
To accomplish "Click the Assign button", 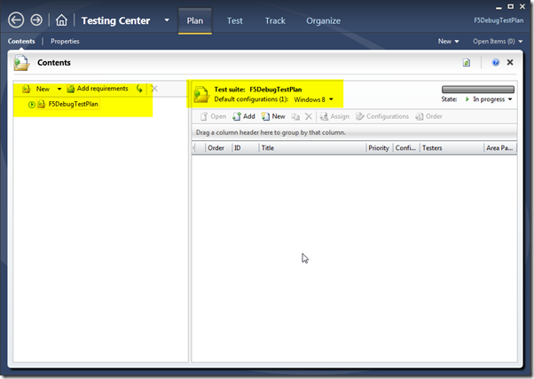I will [x=334, y=116].
